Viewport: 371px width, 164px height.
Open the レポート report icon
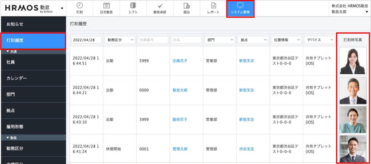pos(213,5)
